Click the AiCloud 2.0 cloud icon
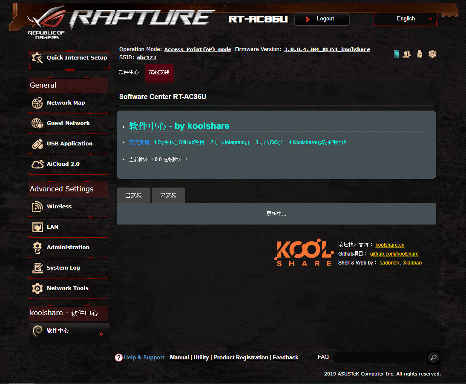 tap(37, 164)
